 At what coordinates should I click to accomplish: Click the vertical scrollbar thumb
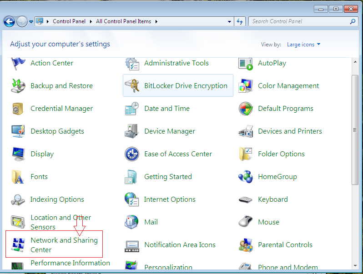coord(355,130)
